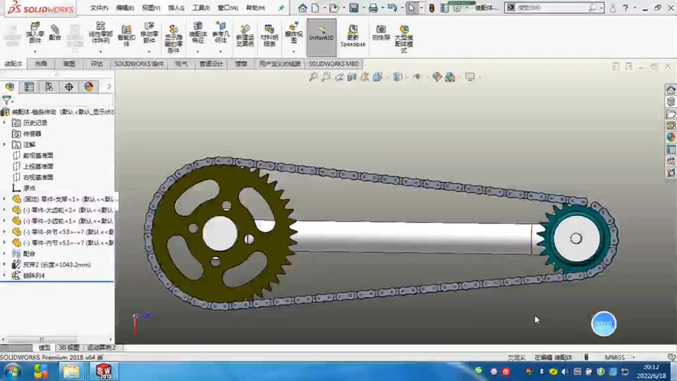Open Design Library in right task pane
677x381 pixels.
(x=670, y=102)
